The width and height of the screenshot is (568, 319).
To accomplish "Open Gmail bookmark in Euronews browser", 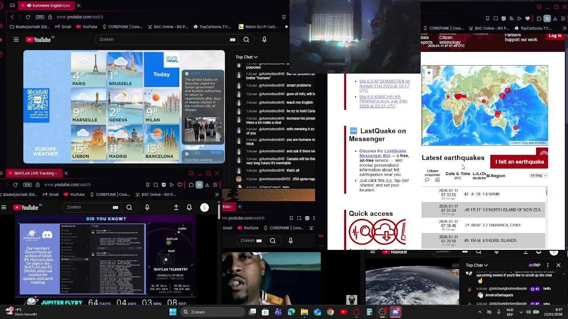I will (x=63, y=27).
